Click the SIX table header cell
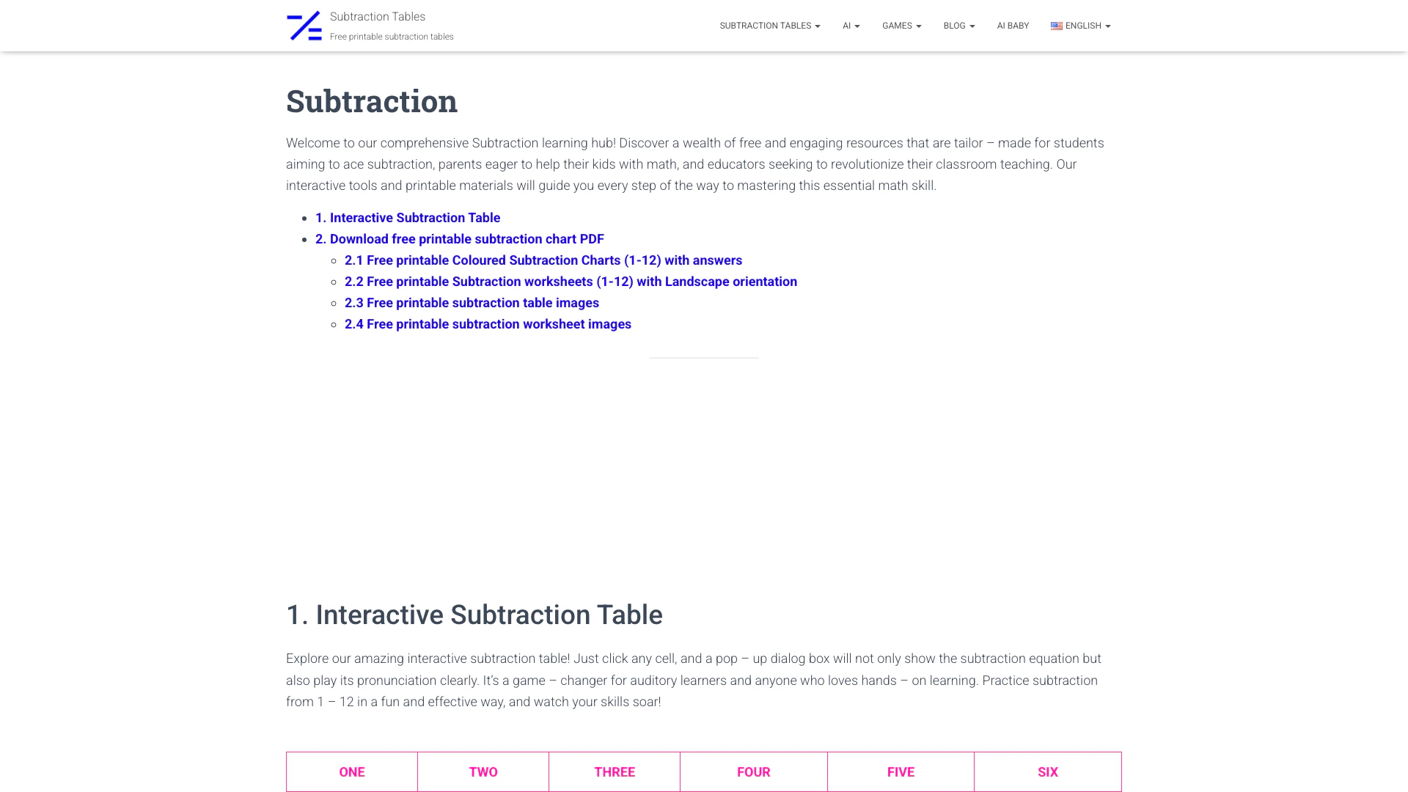Image resolution: width=1408 pixels, height=792 pixels. [x=1048, y=771]
